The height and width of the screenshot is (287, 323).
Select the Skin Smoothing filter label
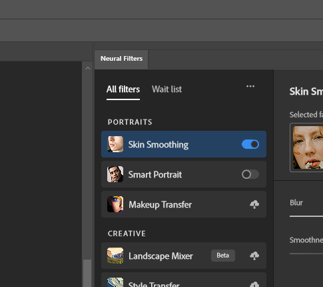159,145
